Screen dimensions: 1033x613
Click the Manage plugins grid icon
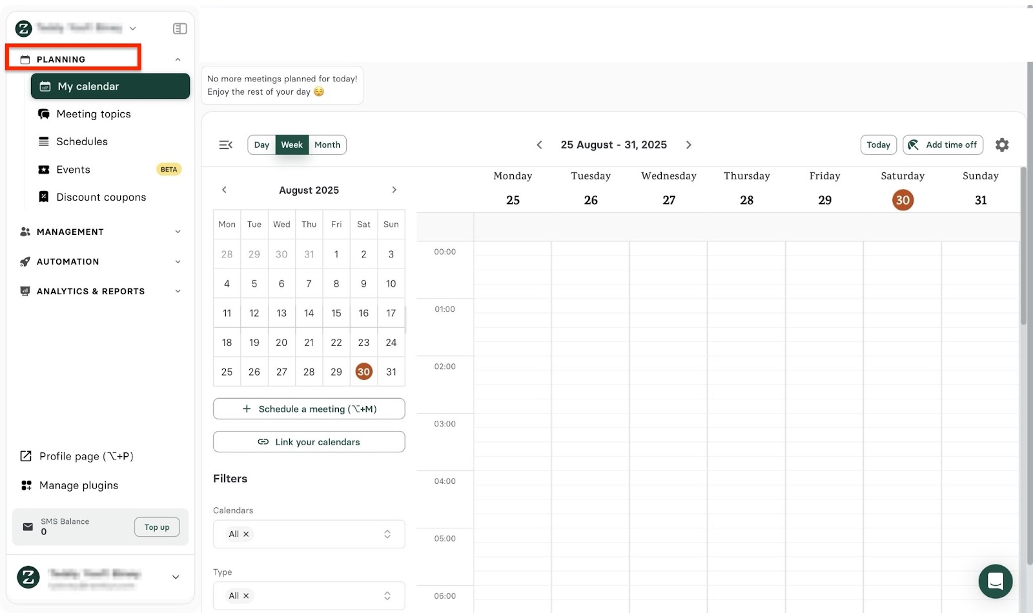(x=26, y=485)
